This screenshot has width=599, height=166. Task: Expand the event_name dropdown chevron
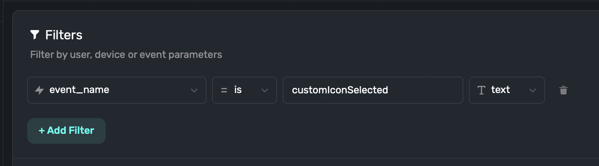click(194, 91)
